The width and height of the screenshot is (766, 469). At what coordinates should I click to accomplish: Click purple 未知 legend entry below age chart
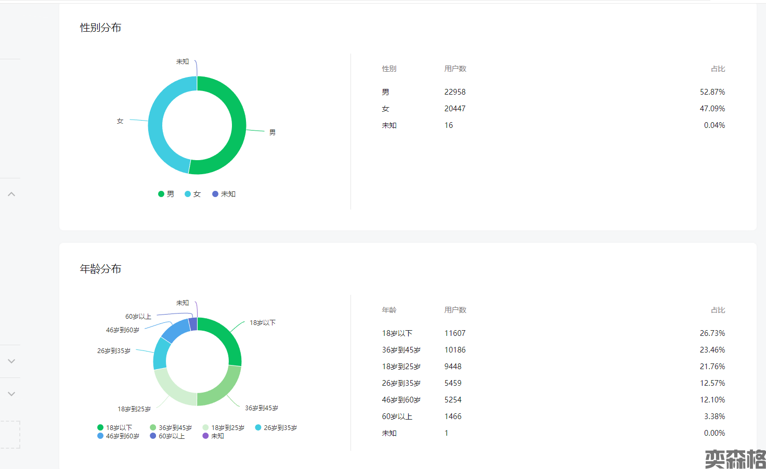pyautogui.click(x=214, y=436)
